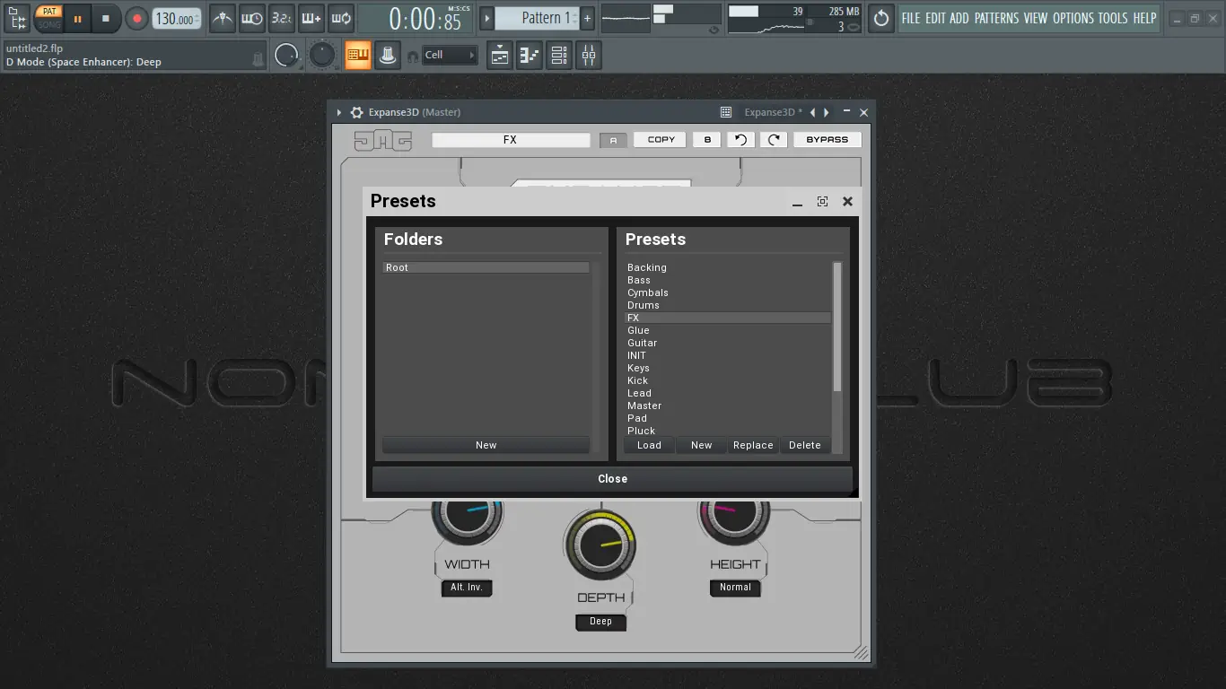Open the pattern/playlist browser icon

pos(16,17)
